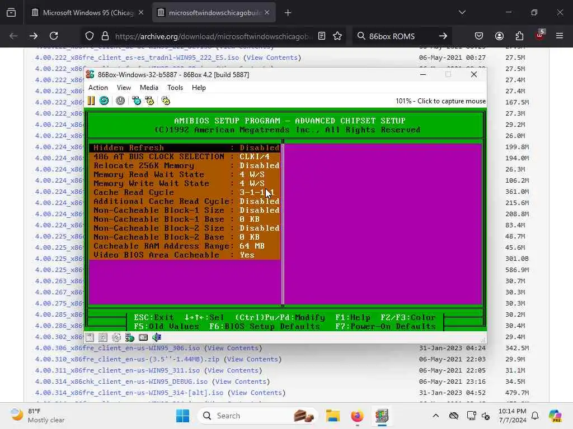Screen dimensions: 573x429
Task: Switch to Microsoft Windows 95 (Chicago) tab
Action: click(x=87, y=13)
